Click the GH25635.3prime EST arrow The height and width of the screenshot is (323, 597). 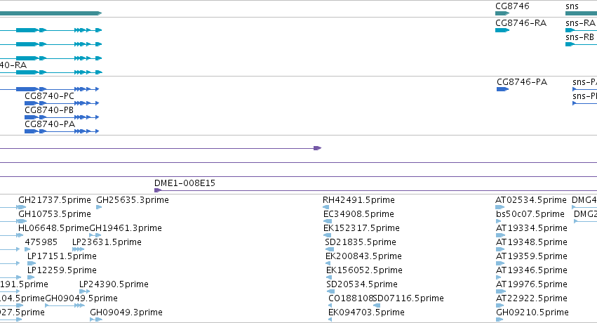coord(99,207)
